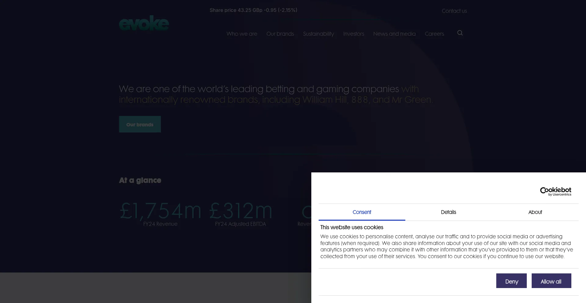This screenshot has height=303, width=586.
Task: Click the share price ticker text
Action: pos(253,10)
